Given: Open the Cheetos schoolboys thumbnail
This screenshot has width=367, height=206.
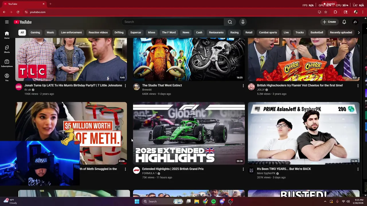Looking at the screenshot, I should pyautogui.click(x=304, y=60).
